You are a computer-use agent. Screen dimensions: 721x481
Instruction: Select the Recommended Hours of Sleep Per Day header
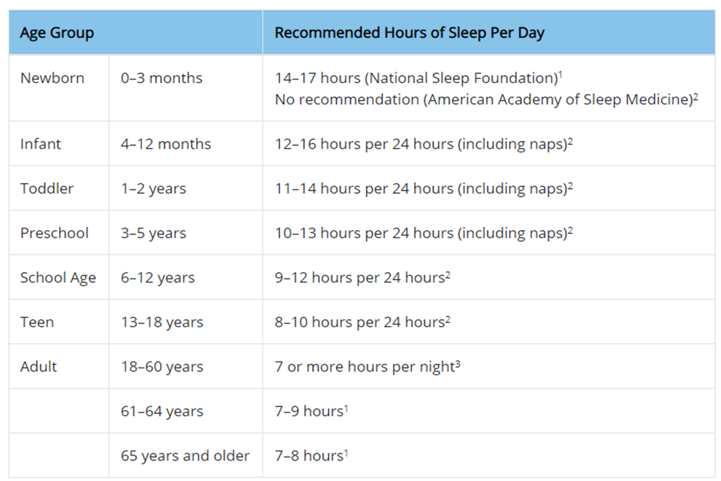click(x=409, y=33)
